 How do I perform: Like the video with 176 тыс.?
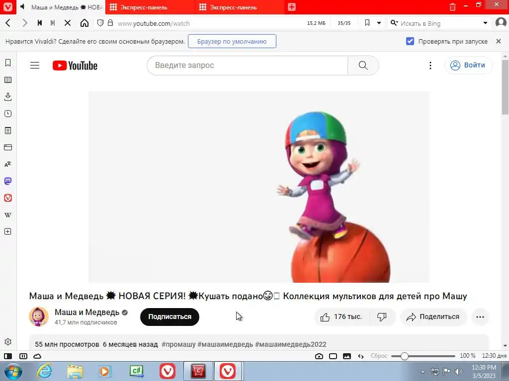click(x=342, y=317)
